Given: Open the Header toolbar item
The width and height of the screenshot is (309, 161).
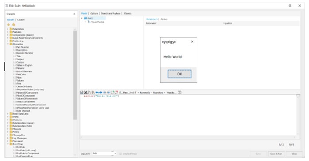Looking at the screenshot, I should (171, 93).
